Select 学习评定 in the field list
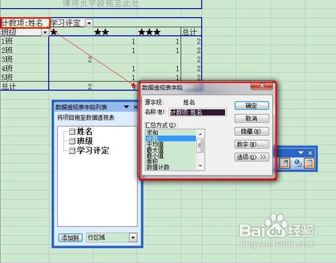Viewport: 336px width, 263px height. pos(93,151)
